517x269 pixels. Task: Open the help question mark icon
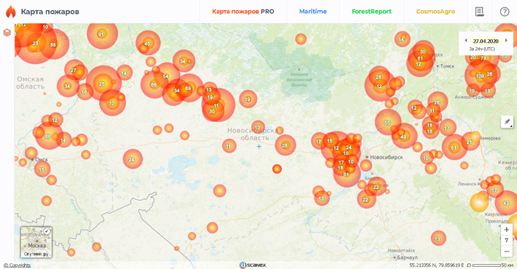coord(505,12)
